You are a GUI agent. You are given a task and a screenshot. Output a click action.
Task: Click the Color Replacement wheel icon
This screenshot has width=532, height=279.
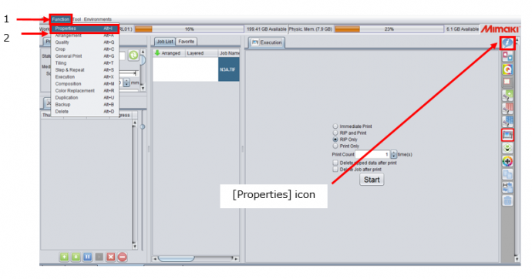tap(507, 161)
